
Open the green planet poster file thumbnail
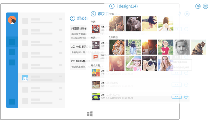pos(96,96)
